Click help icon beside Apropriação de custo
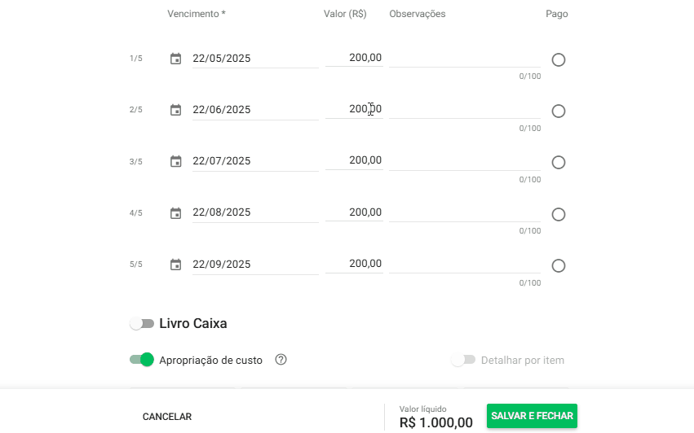The height and width of the screenshot is (433, 694). pyautogui.click(x=281, y=360)
